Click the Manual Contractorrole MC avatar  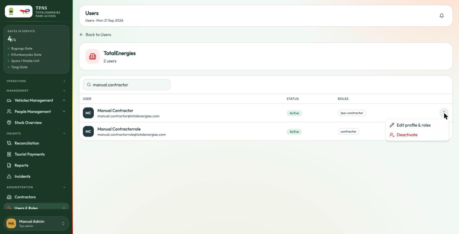88,131
